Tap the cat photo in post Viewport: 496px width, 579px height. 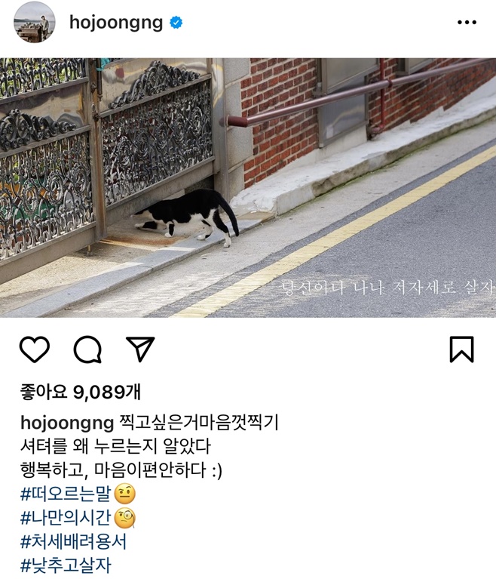(248, 187)
